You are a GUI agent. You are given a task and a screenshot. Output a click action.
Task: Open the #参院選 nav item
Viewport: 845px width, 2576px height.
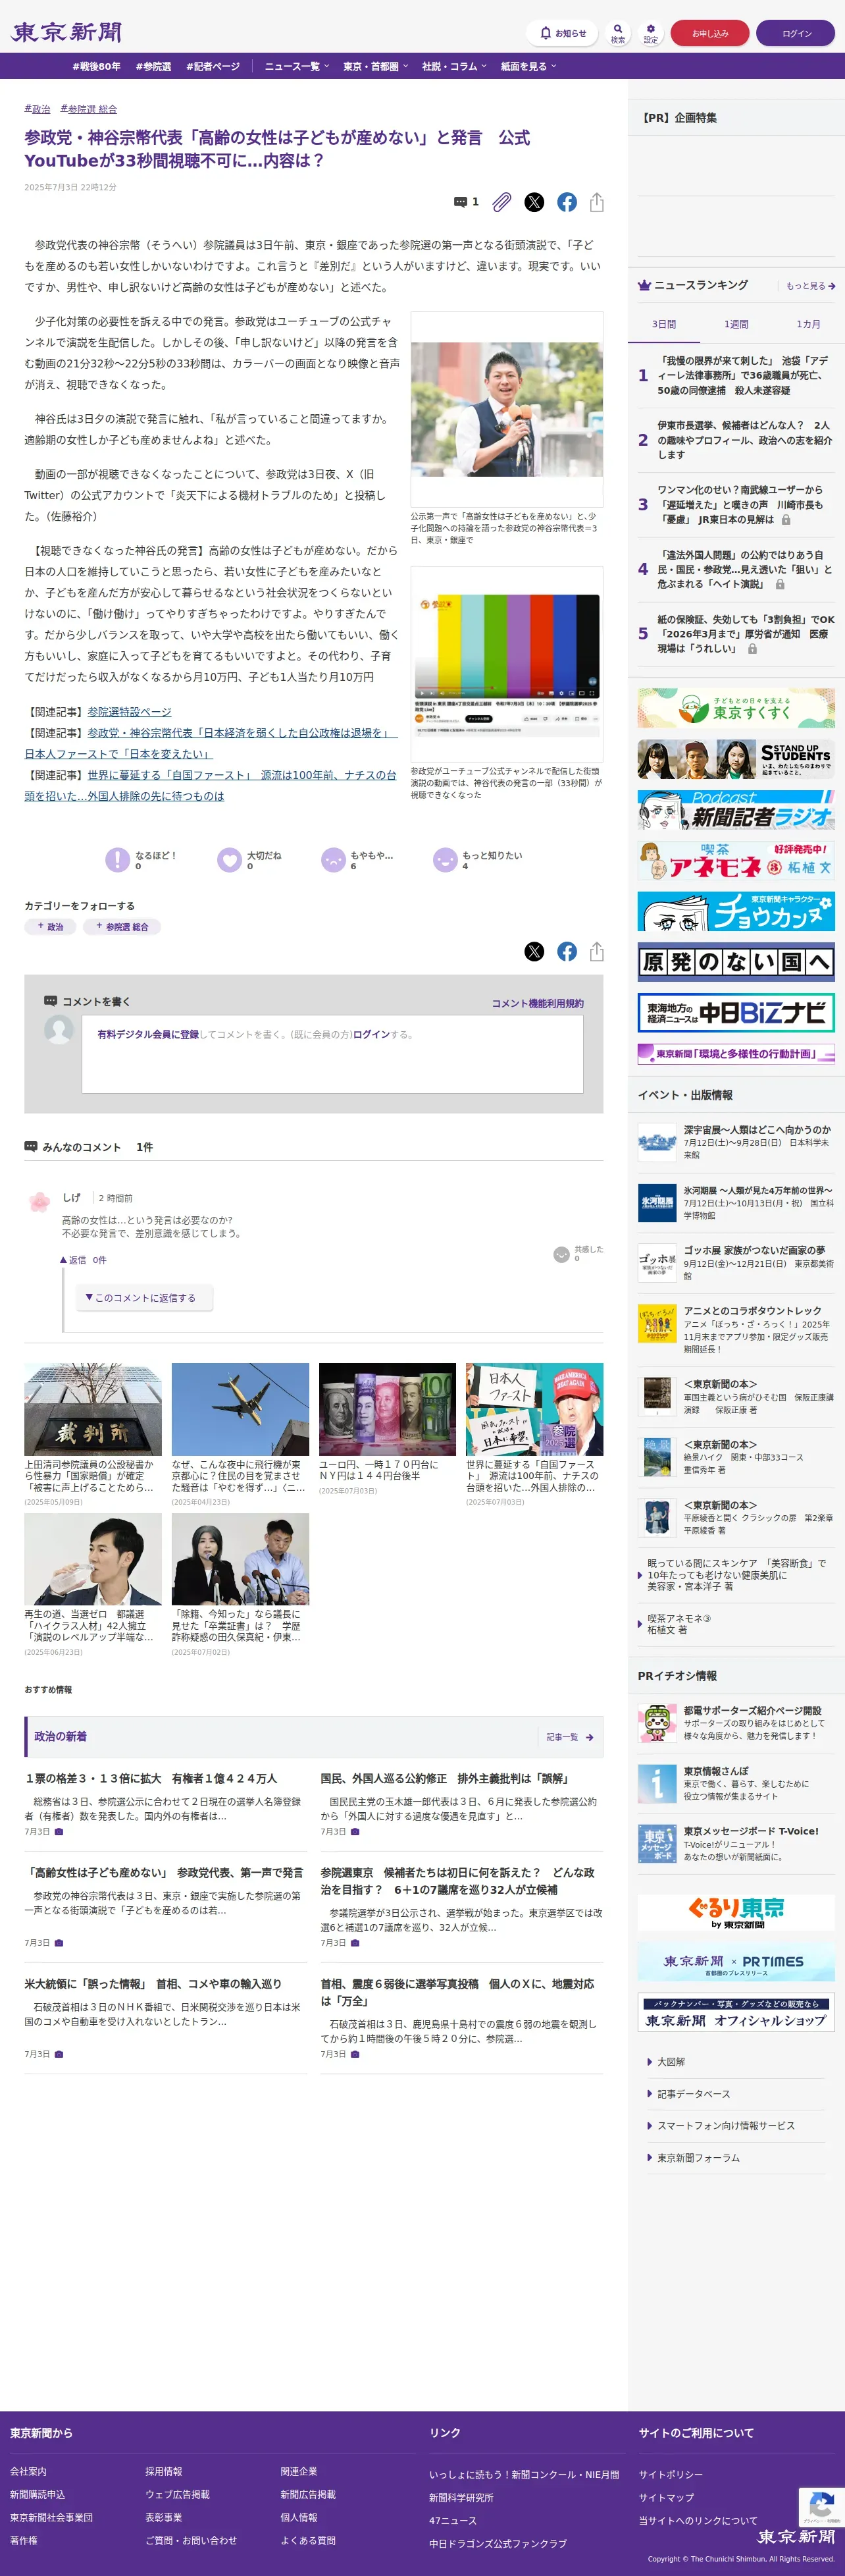pyautogui.click(x=153, y=66)
